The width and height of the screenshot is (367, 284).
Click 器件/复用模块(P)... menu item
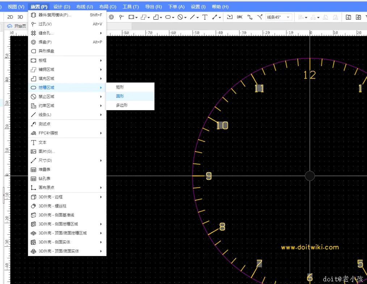(x=55, y=15)
